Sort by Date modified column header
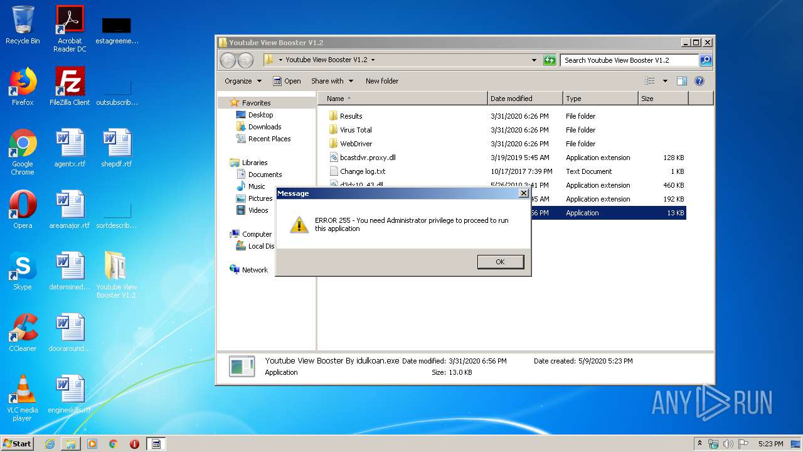 point(525,99)
